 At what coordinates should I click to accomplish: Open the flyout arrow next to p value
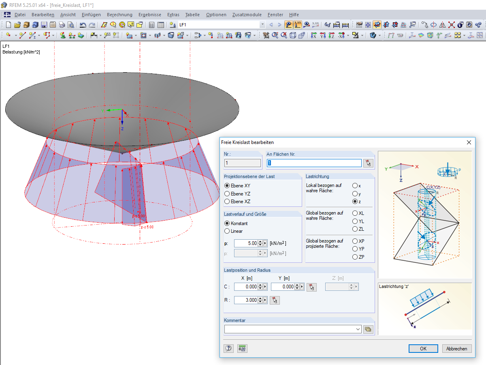(265, 243)
